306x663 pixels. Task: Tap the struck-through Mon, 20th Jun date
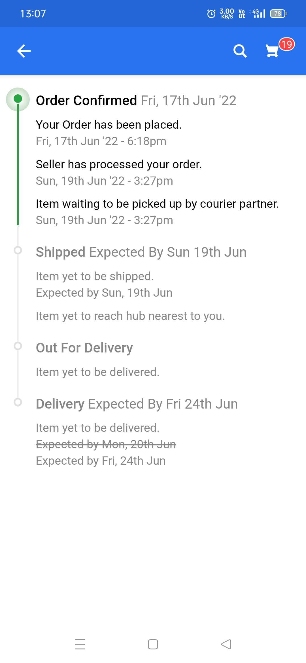pos(106,444)
